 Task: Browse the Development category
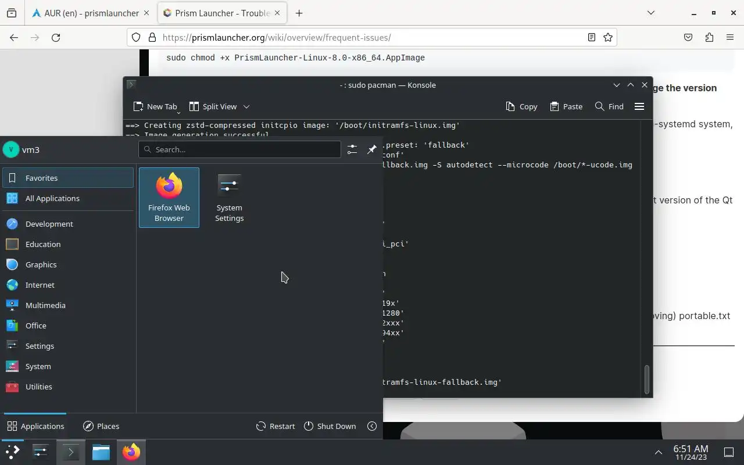(69, 224)
